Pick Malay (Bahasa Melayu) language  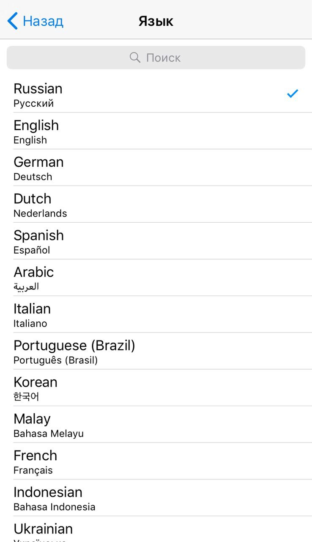[x=156, y=425]
